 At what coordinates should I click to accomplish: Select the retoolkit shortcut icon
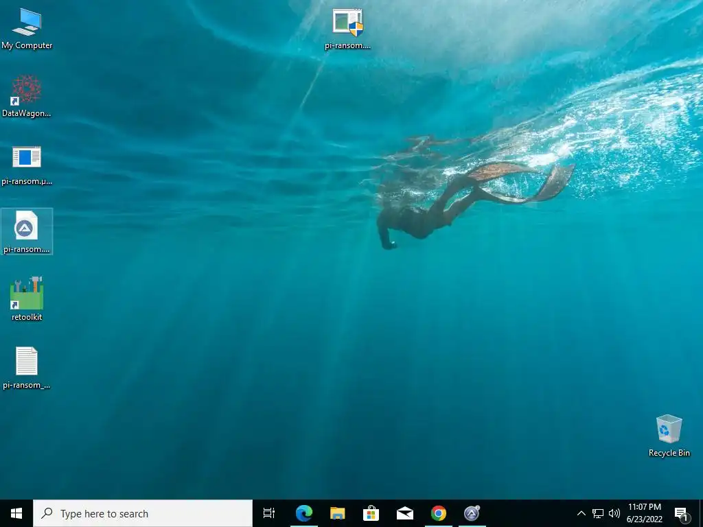[x=27, y=299]
